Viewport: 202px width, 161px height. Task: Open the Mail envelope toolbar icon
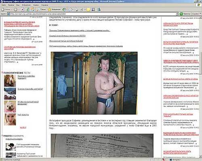point(70,10)
